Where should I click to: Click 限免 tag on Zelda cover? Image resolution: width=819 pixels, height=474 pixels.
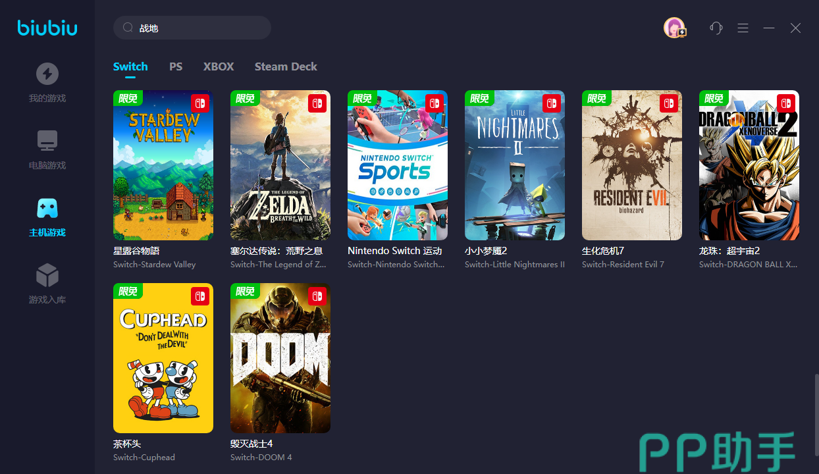tap(245, 97)
